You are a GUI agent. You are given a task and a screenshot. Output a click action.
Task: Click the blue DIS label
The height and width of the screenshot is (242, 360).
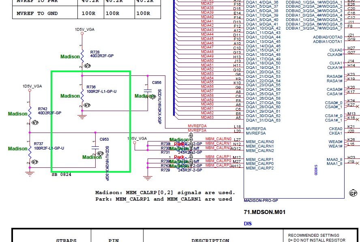[248, 223]
